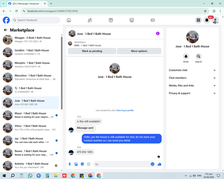Open Jay 1 Bed 1 Bath House chat
Image resolution: width=224 pixels, height=179 pixels.
(x=30, y=141)
